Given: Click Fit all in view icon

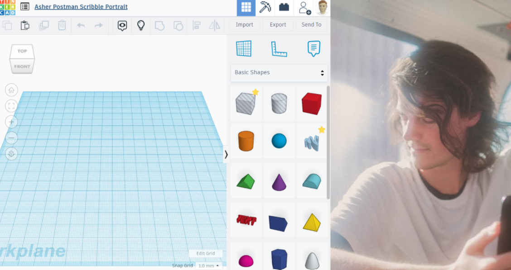Looking at the screenshot, I should coord(11,106).
